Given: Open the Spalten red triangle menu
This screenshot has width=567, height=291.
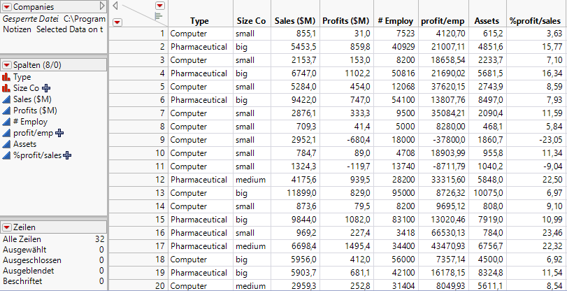Looking at the screenshot, I should coord(7,65).
